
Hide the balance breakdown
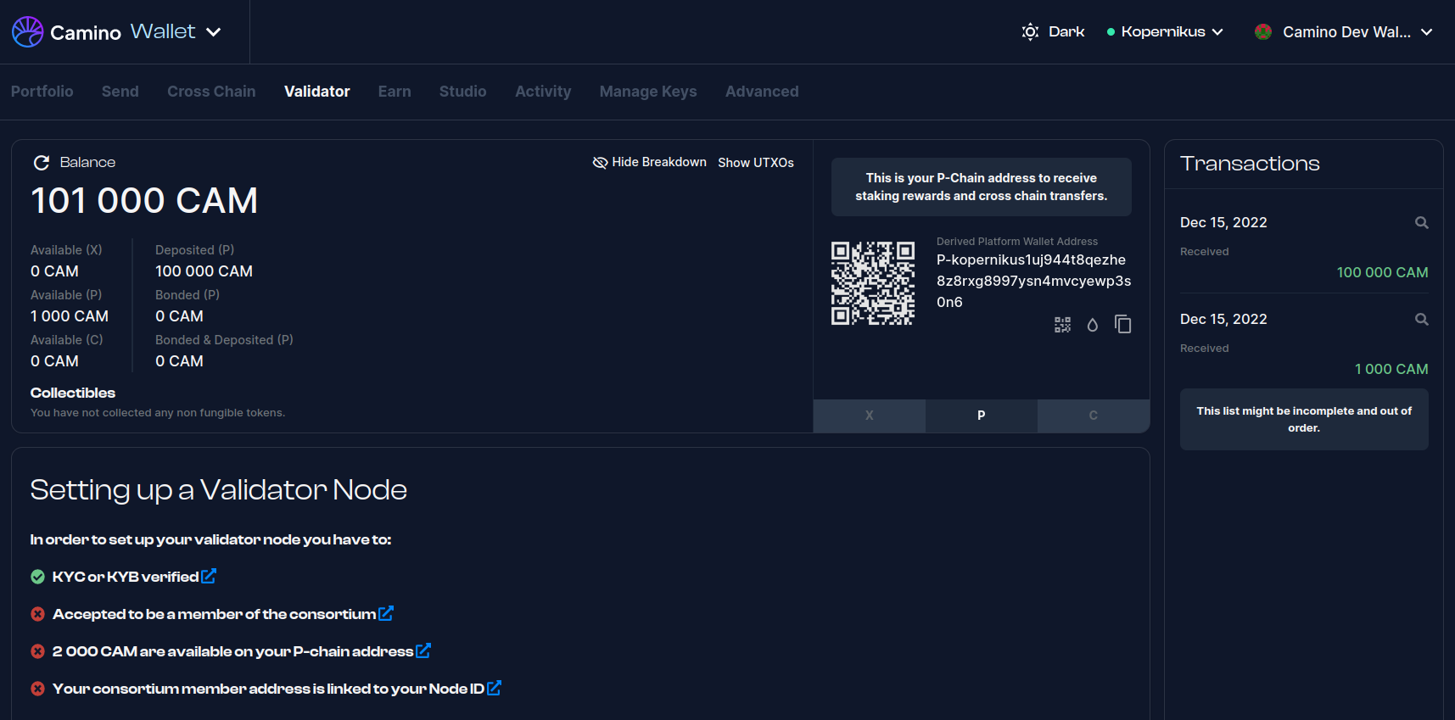[649, 162]
